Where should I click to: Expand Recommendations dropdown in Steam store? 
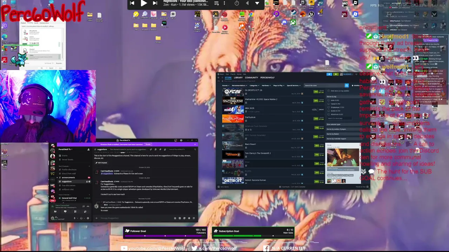(x=239, y=85)
